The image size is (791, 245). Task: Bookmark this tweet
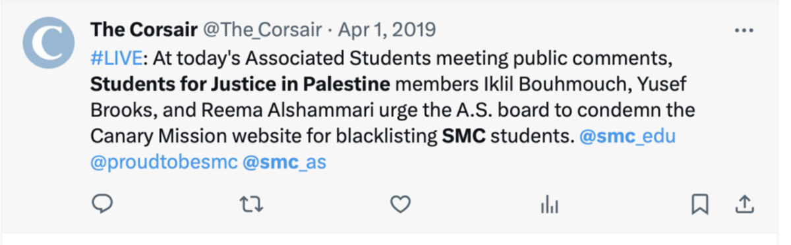(x=700, y=205)
